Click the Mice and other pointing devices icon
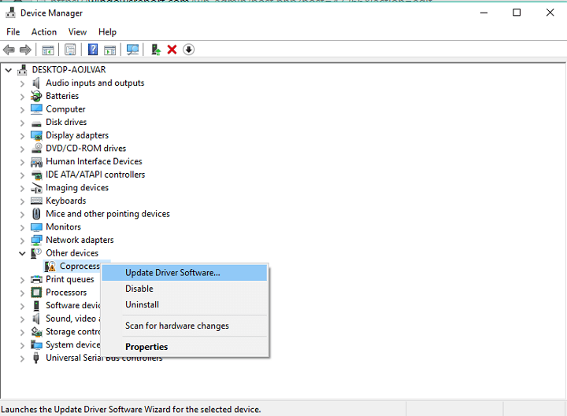The image size is (567, 416). 36,214
